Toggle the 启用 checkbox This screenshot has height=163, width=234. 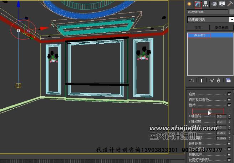pos(229,94)
